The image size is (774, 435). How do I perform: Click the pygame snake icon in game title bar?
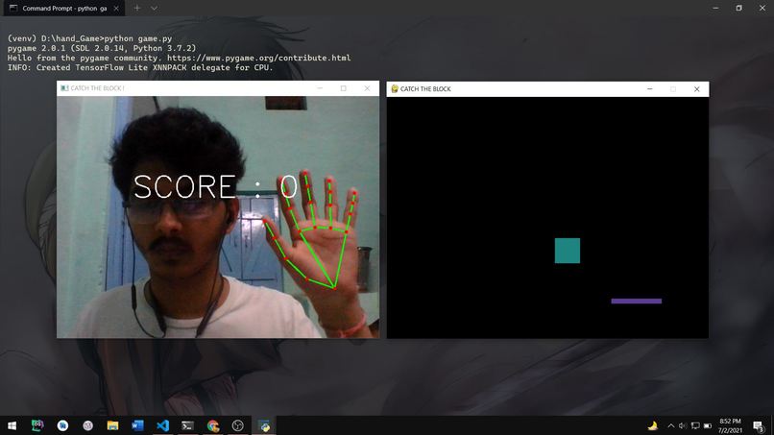[x=395, y=89]
